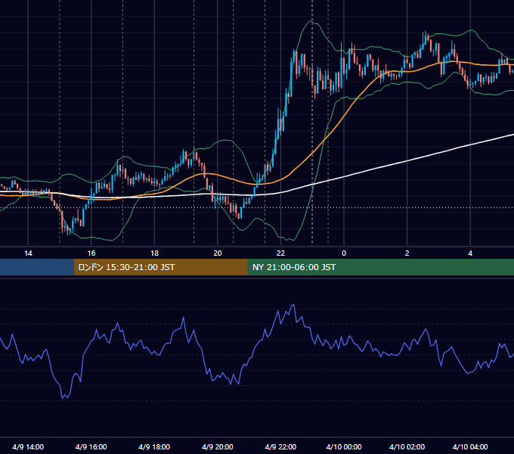Click the 14 hour axis label
The width and height of the screenshot is (514, 454).
pyautogui.click(x=28, y=253)
